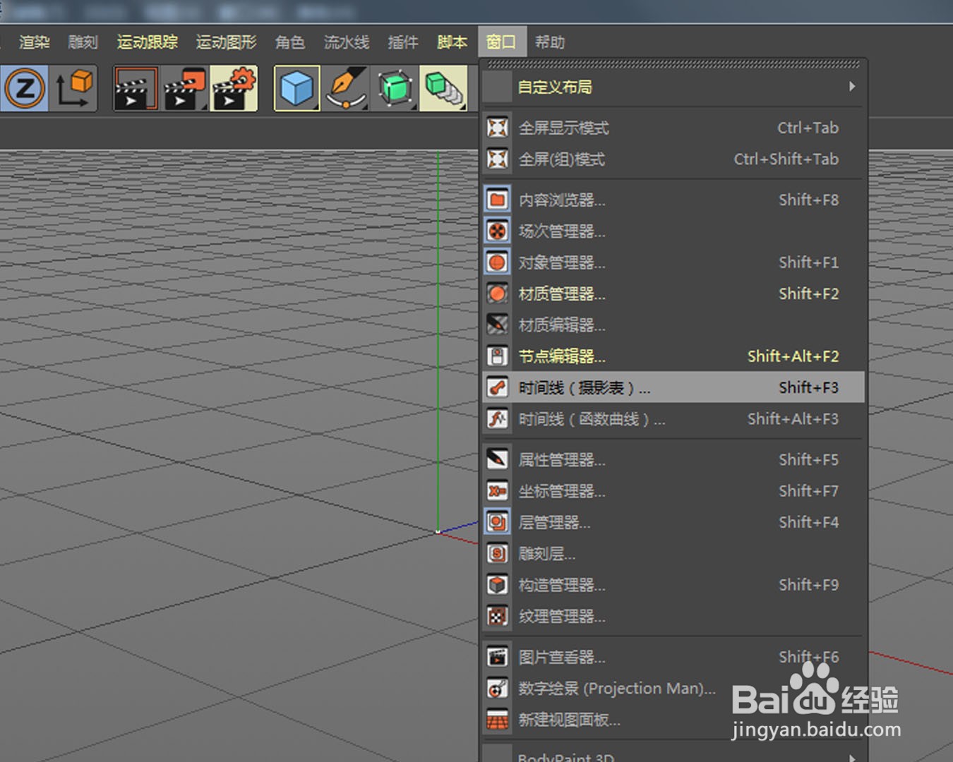The width and height of the screenshot is (953, 762).
Task: Open the 帮助 menu
Action: click(x=551, y=42)
